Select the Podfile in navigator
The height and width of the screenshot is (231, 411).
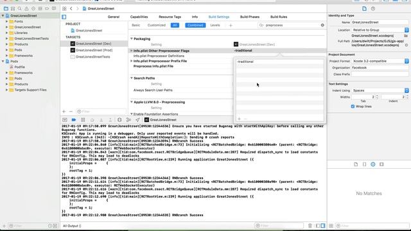tap(19, 67)
